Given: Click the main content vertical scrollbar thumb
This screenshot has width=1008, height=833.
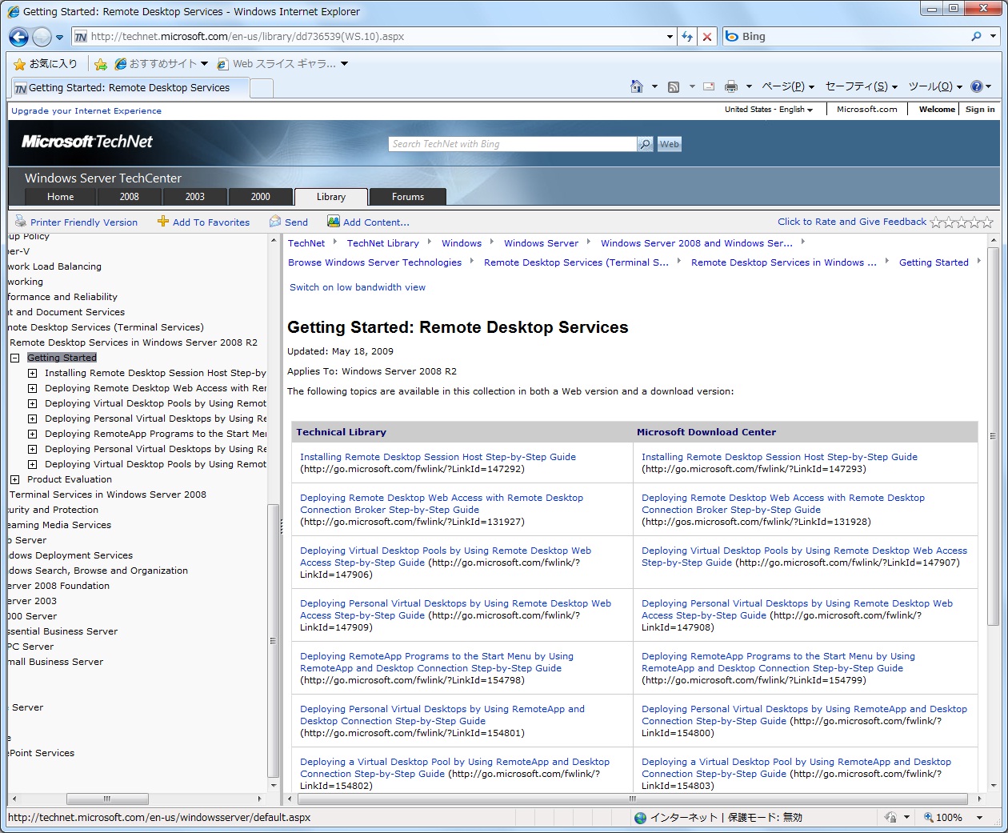Looking at the screenshot, I should pos(993,436).
